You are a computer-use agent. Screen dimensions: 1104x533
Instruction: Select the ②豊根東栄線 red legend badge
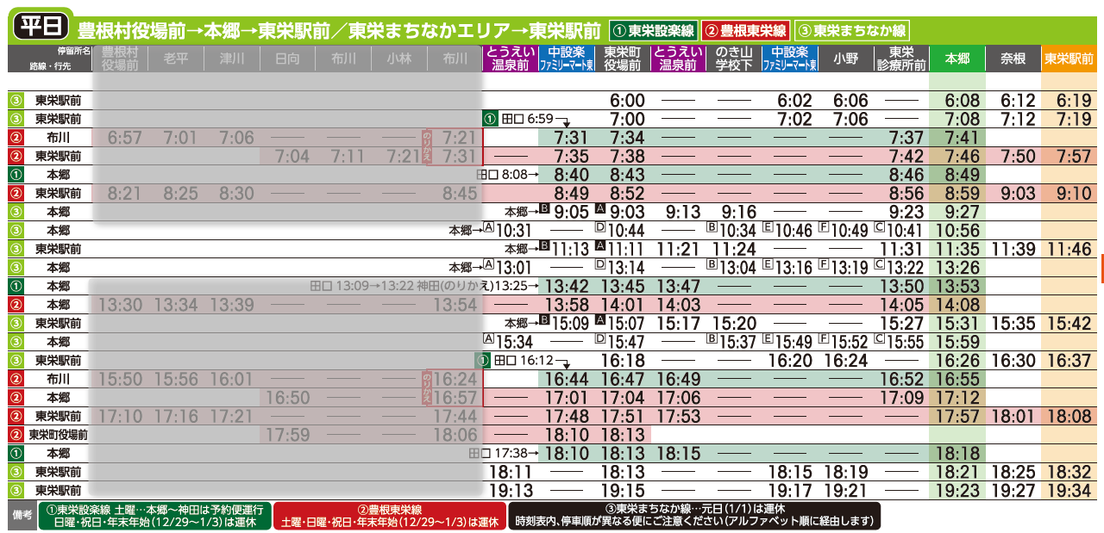tap(746, 31)
